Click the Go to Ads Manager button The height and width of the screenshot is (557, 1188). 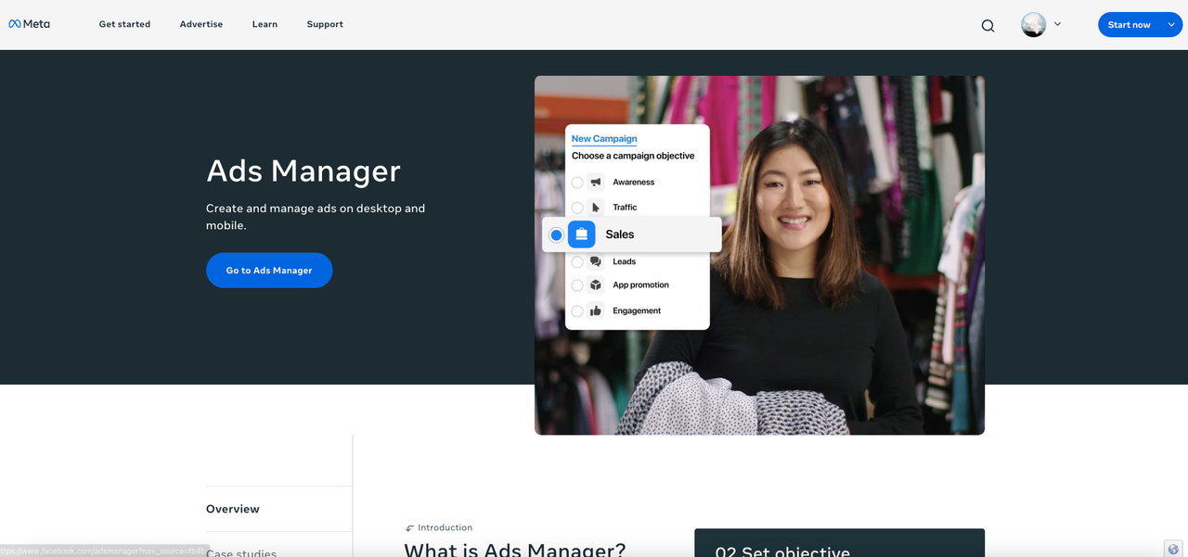pos(269,271)
